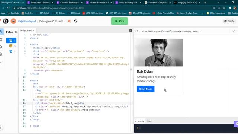Toggle the editor layout icon at top right

131,31
